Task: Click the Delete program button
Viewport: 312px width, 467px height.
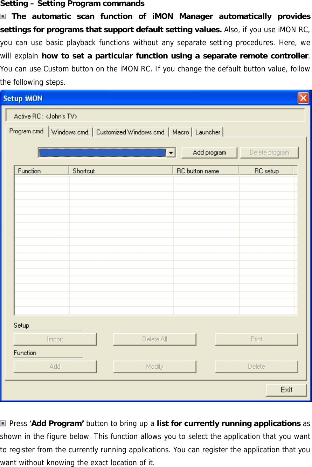Action: click(269, 152)
